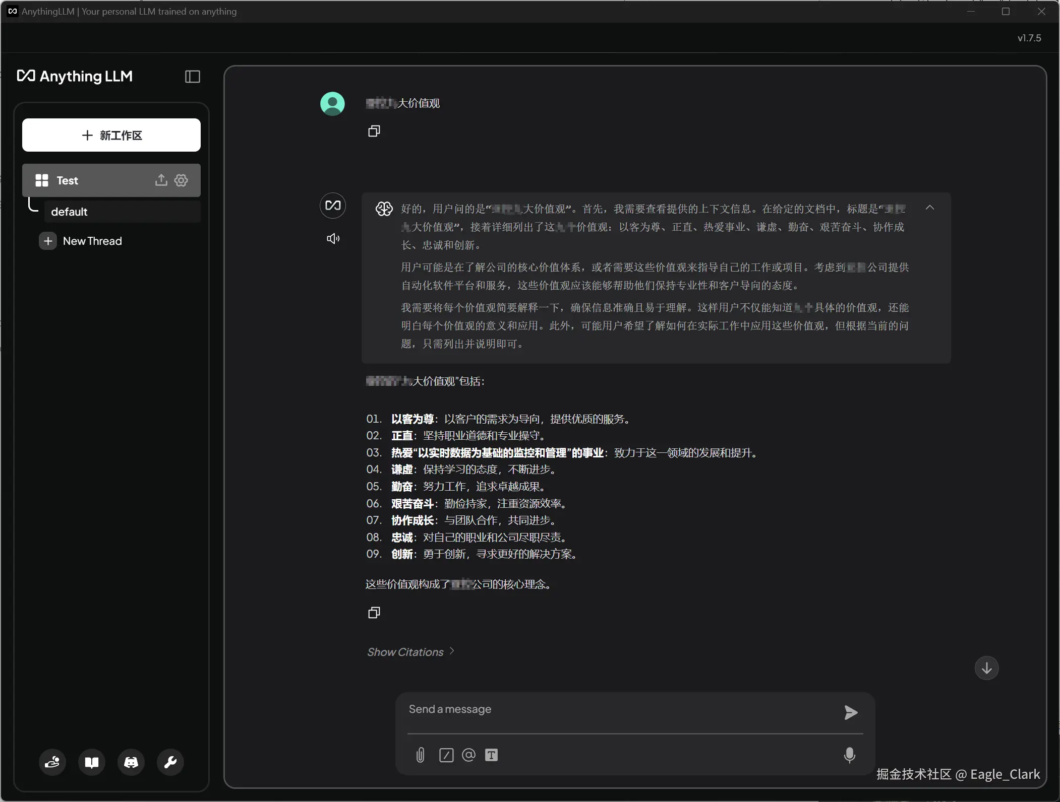The image size is (1060, 802).
Task: Open text size T icon
Action: (491, 755)
